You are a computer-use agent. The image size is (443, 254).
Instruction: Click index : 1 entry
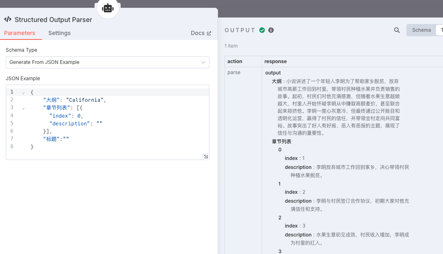(x=295, y=158)
